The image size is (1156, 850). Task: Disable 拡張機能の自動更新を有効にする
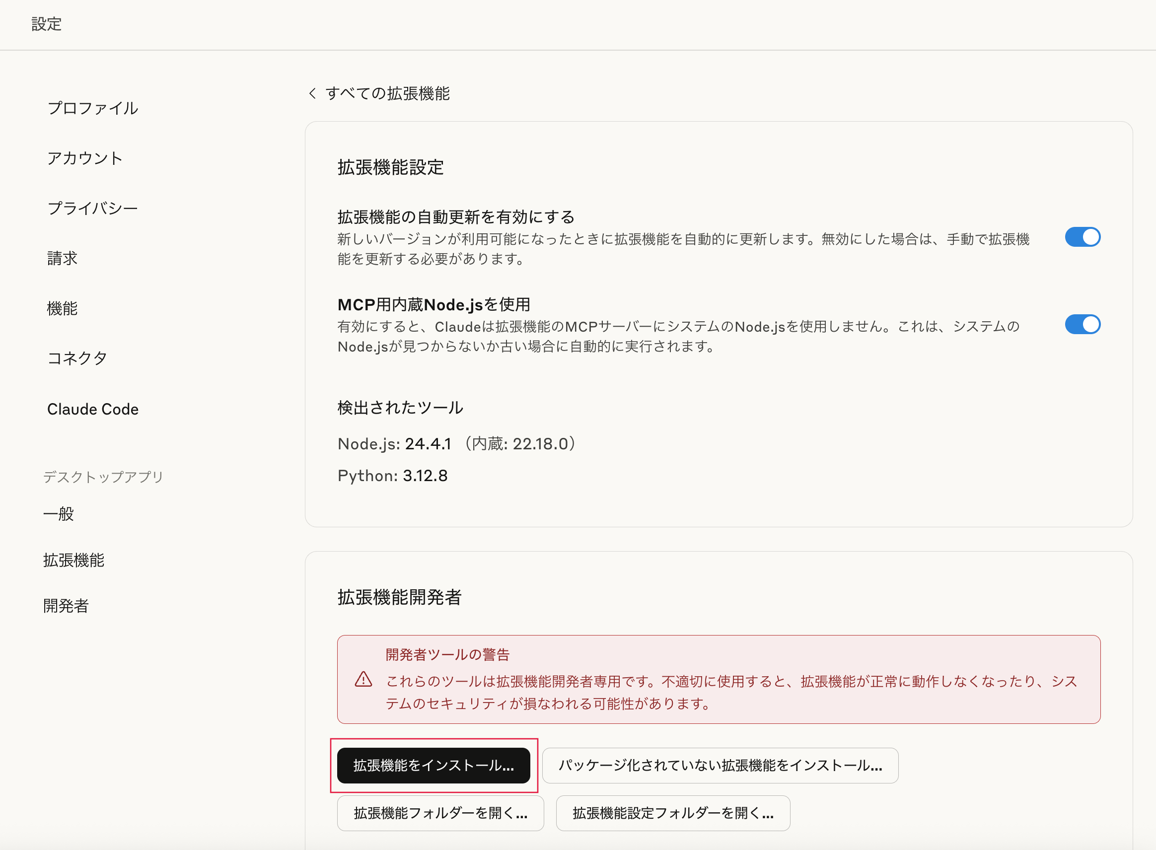1083,237
